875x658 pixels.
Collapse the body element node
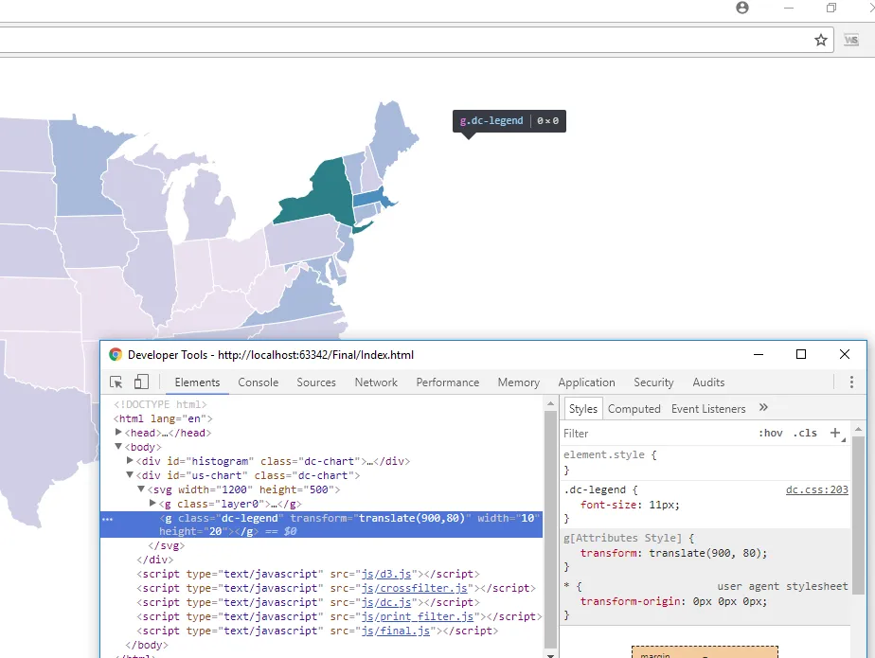point(118,447)
